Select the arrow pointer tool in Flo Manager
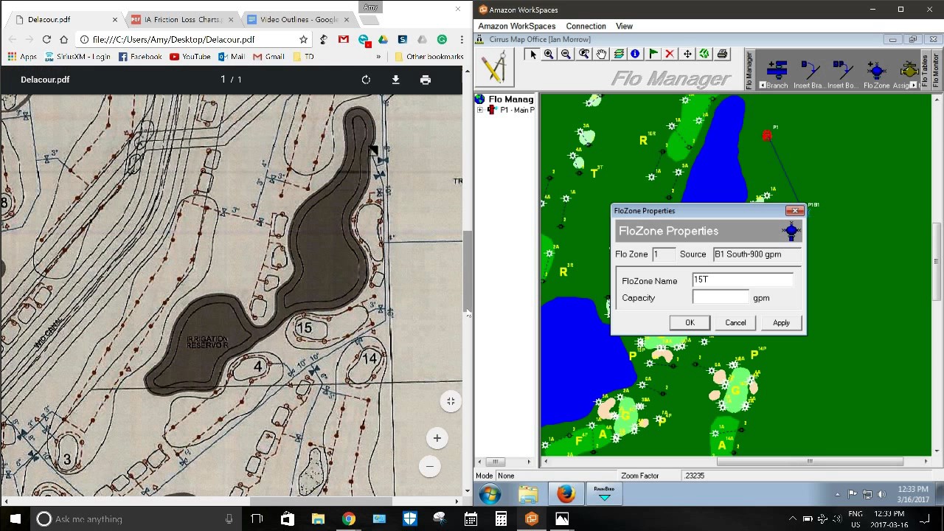Screen dimensions: 944x531 pos(532,55)
